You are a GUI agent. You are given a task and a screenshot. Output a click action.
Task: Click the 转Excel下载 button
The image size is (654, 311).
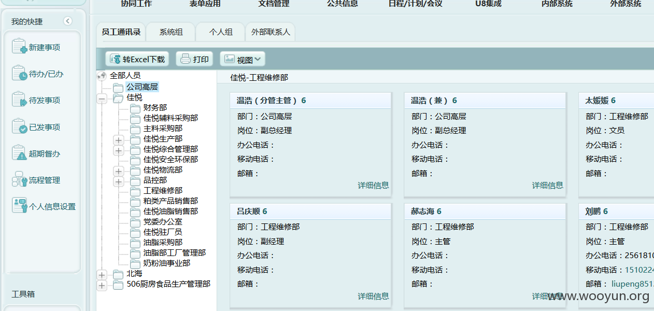(x=137, y=59)
